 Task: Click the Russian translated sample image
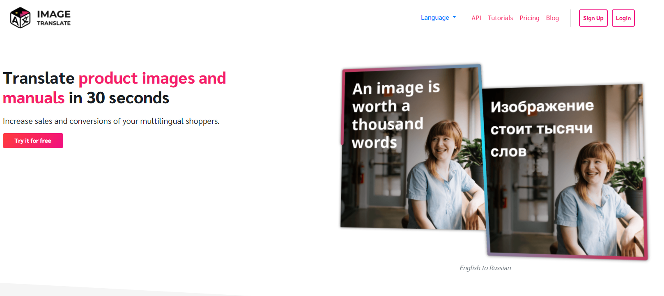tap(566, 172)
